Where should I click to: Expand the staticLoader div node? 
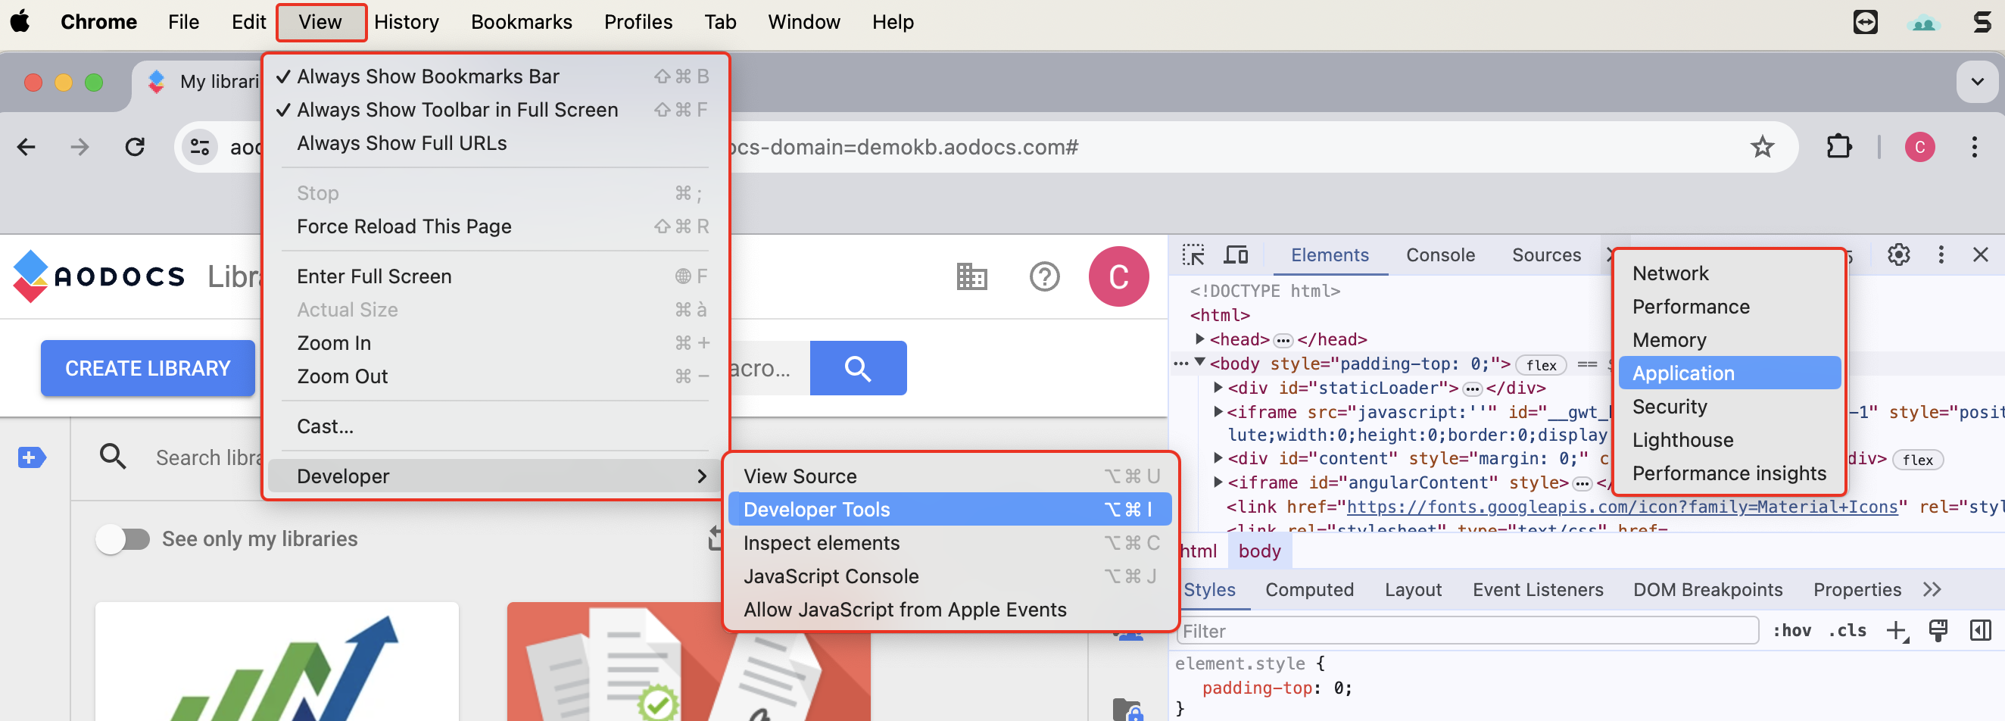click(x=1218, y=388)
